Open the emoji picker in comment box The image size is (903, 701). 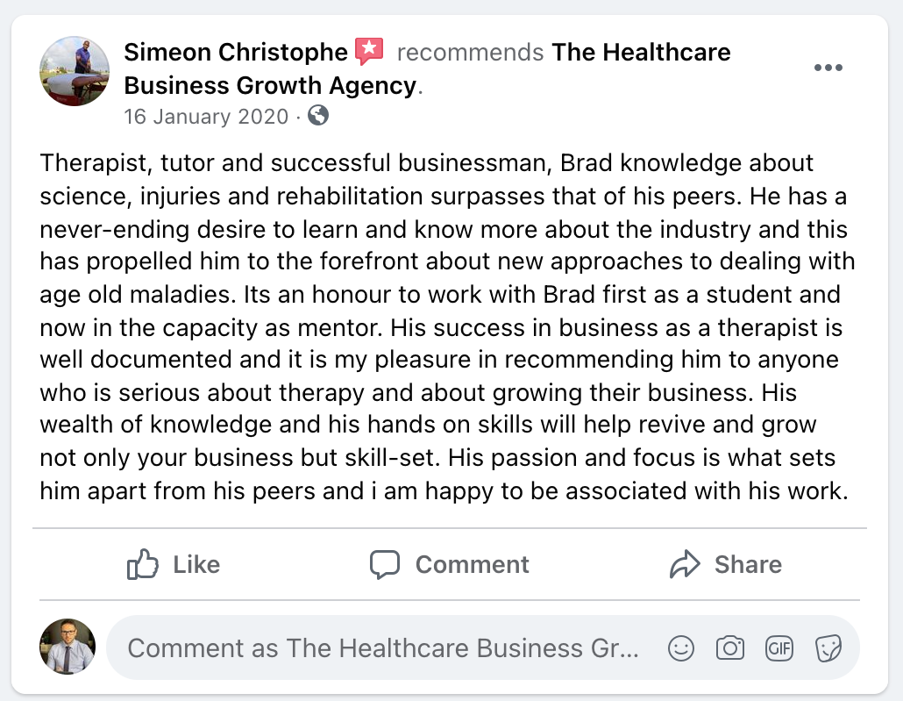[681, 648]
